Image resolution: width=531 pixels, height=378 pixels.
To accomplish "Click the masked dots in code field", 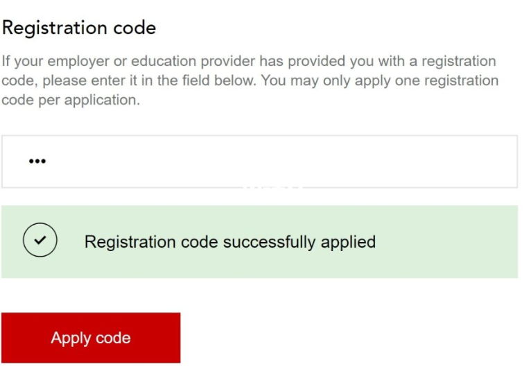I will point(37,161).
